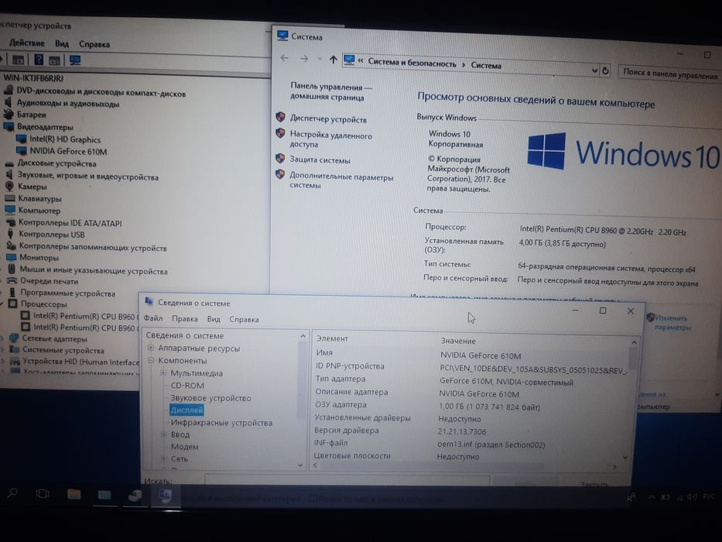Expand the Ввод node
The height and width of the screenshot is (542, 722).
pos(163,434)
